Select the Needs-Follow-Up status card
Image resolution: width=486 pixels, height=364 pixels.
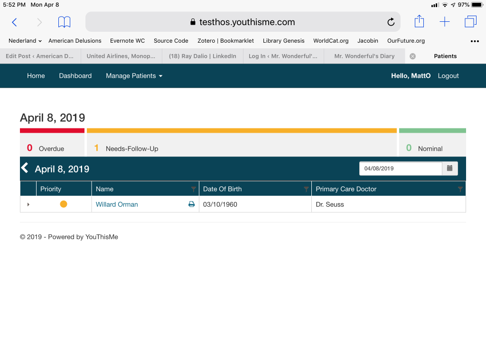(x=242, y=142)
